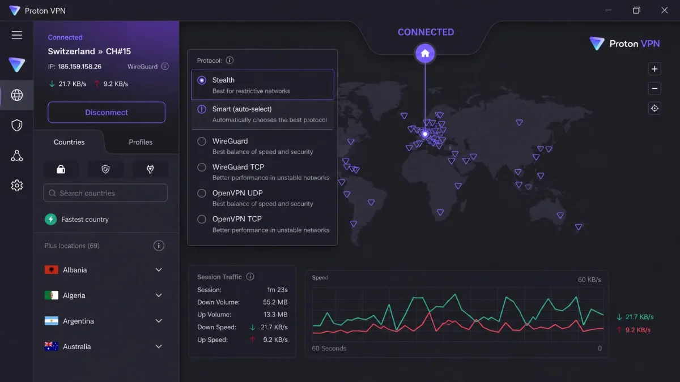Image resolution: width=680 pixels, height=382 pixels.
Task: Click the Proton VPN logo in sidebar
Action: pyautogui.click(x=17, y=65)
